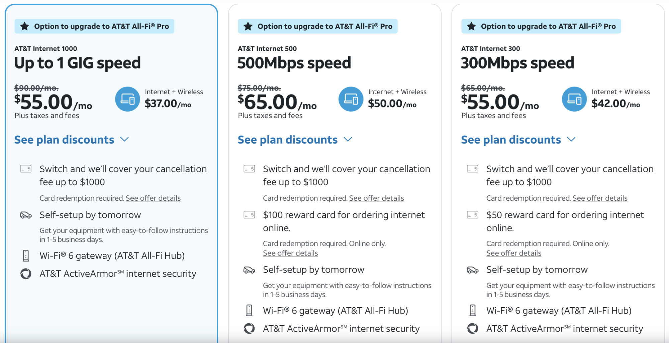
Task: Click the Internet + Wireless icon for Internet 500
Action: pyautogui.click(x=351, y=99)
